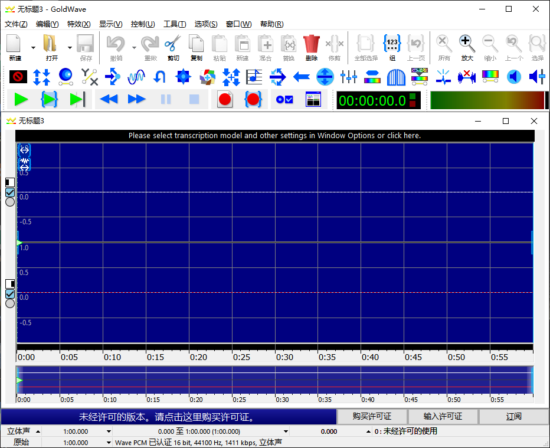Click the blue left arrow reverse effect icon
The height and width of the screenshot is (448, 550).
point(302,77)
